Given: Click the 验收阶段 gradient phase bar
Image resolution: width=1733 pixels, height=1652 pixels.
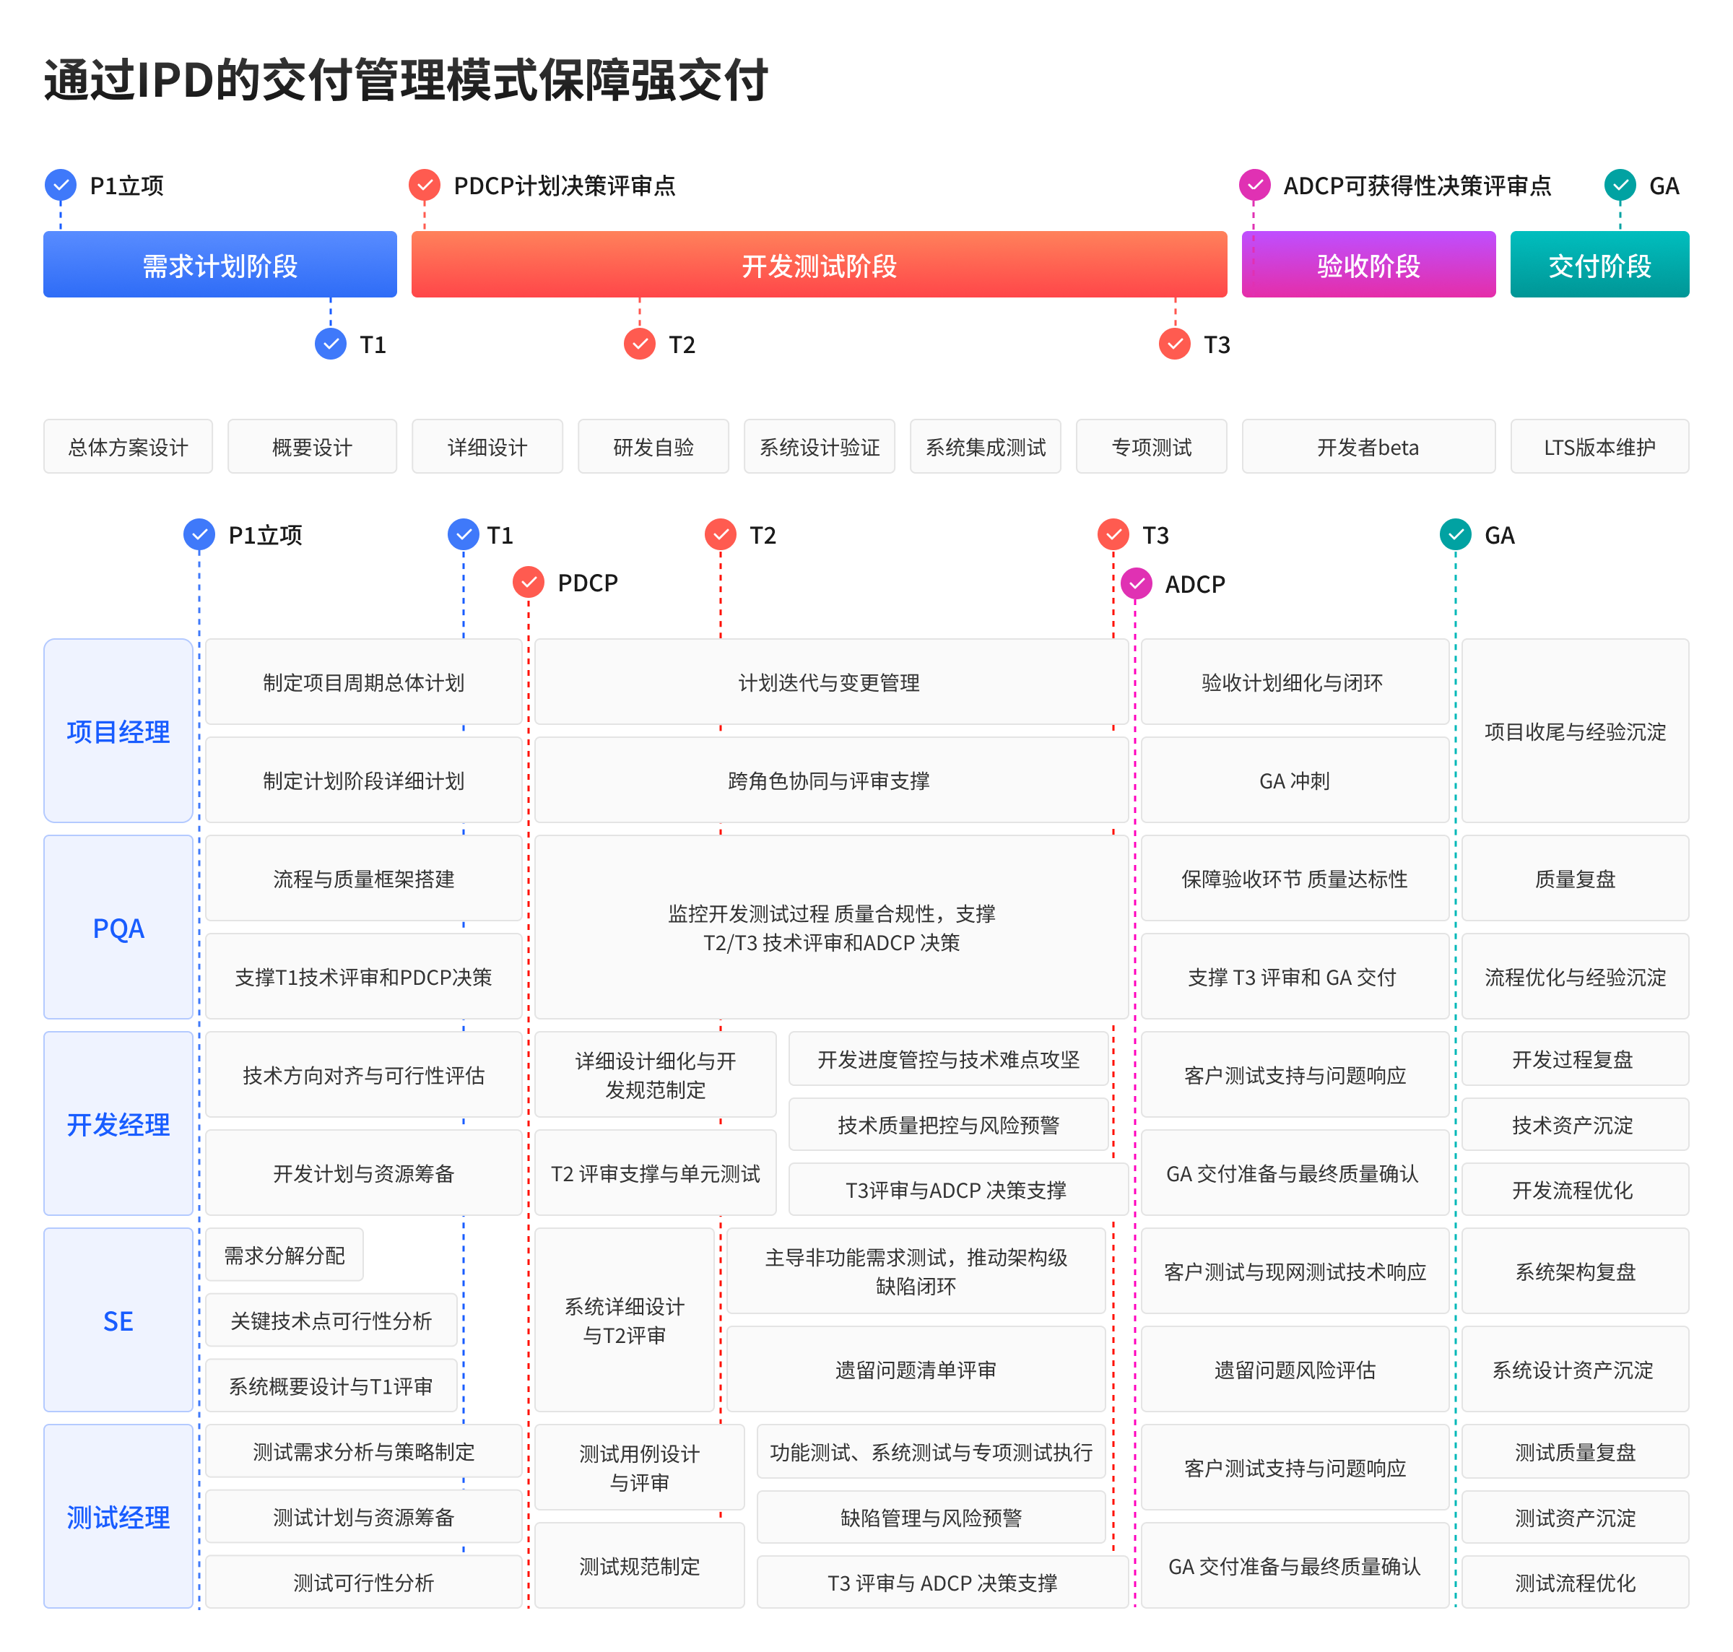Looking at the screenshot, I should [x=1368, y=264].
